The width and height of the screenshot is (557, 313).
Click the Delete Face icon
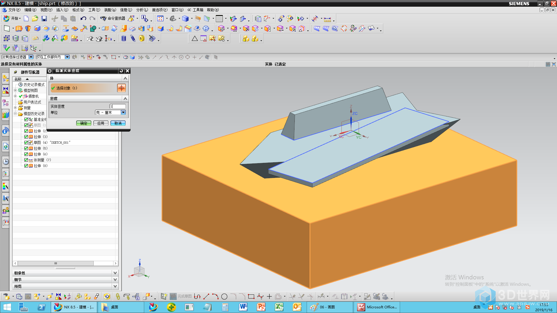coord(246,28)
